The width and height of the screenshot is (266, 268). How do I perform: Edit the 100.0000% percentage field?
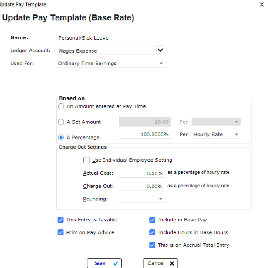coord(145,134)
